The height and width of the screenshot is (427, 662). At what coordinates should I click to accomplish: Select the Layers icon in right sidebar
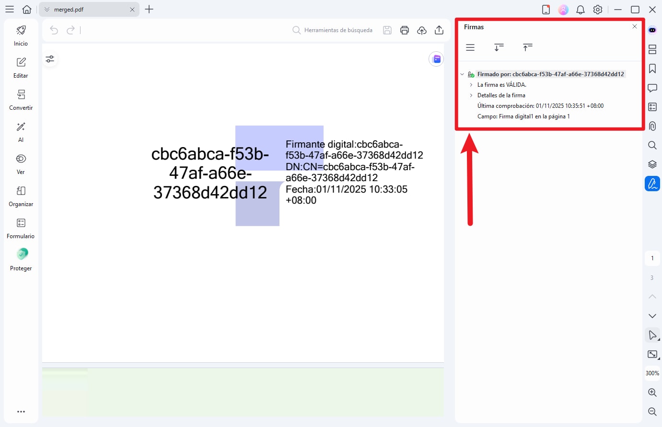click(652, 164)
